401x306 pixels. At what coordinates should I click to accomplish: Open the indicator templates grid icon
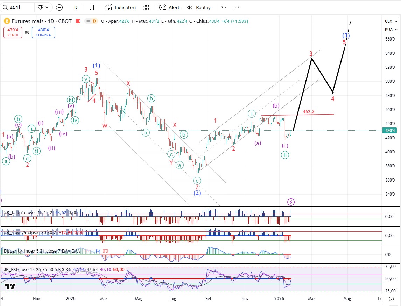pos(146,7)
